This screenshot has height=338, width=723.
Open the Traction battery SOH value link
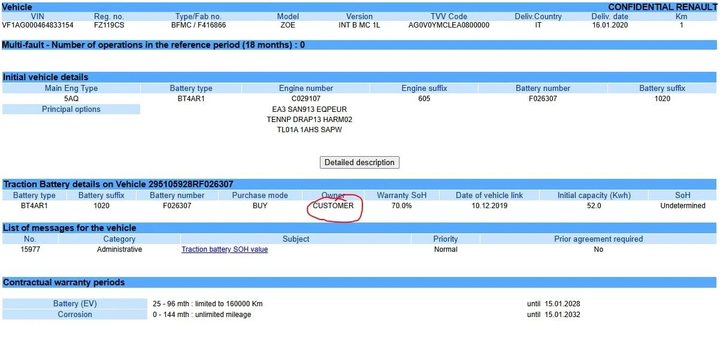point(225,249)
